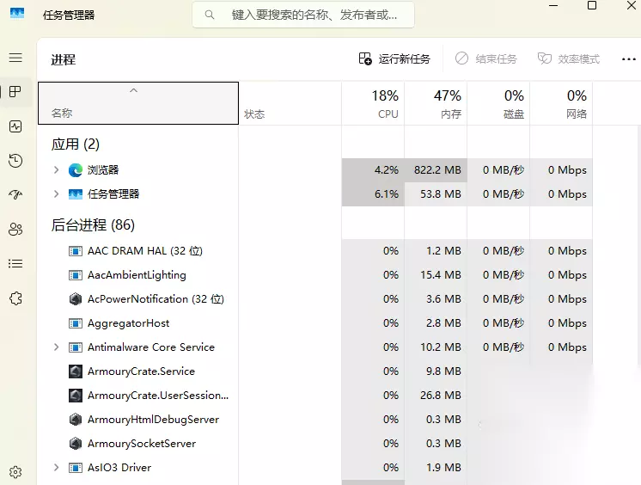Click the AggregatorHost process icon
Image resolution: width=641 pixels, height=485 pixels.
point(76,323)
